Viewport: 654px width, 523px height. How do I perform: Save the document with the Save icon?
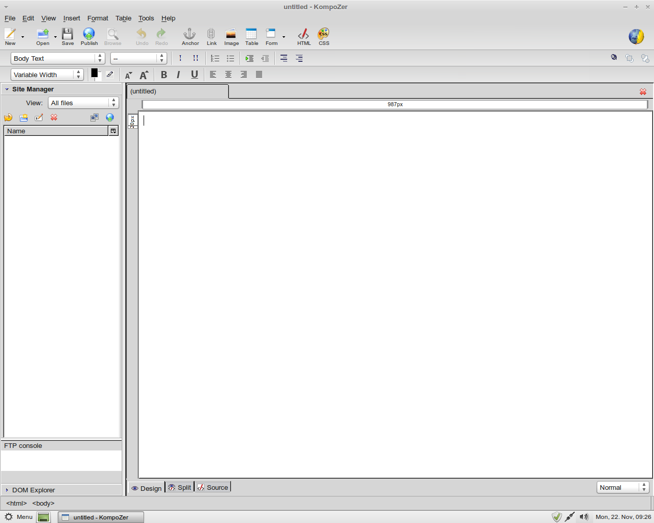67,36
